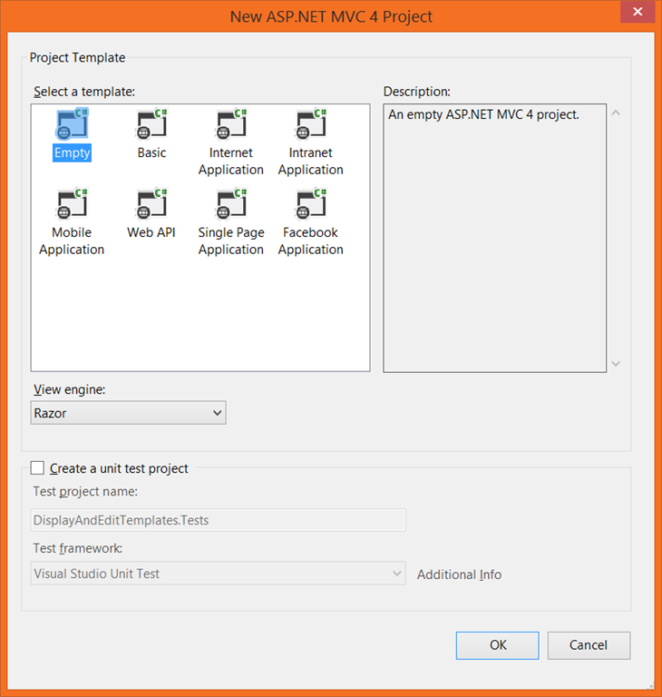Click description scrollbar up arrow
Screen dimensions: 662x697
(x=616, y=113)
